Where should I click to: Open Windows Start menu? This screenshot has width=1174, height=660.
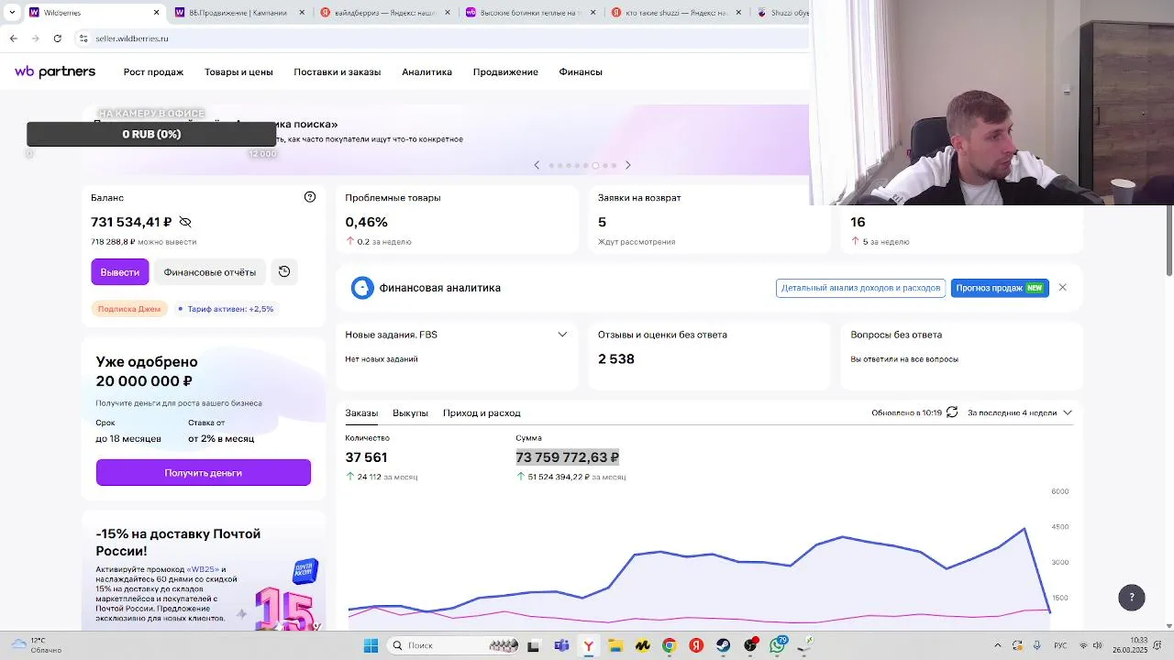pos(371,645)
